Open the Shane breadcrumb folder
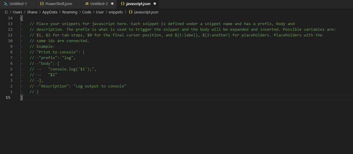Viewport: 353px width, 154px height. coord(32,12)
